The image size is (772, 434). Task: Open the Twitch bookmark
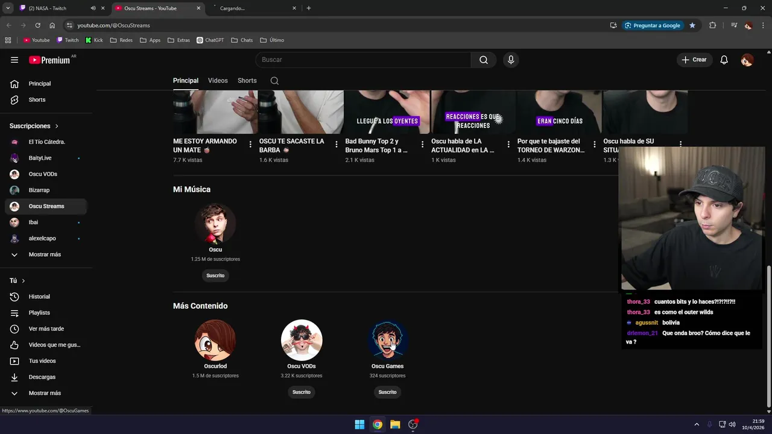click(68, 40)
